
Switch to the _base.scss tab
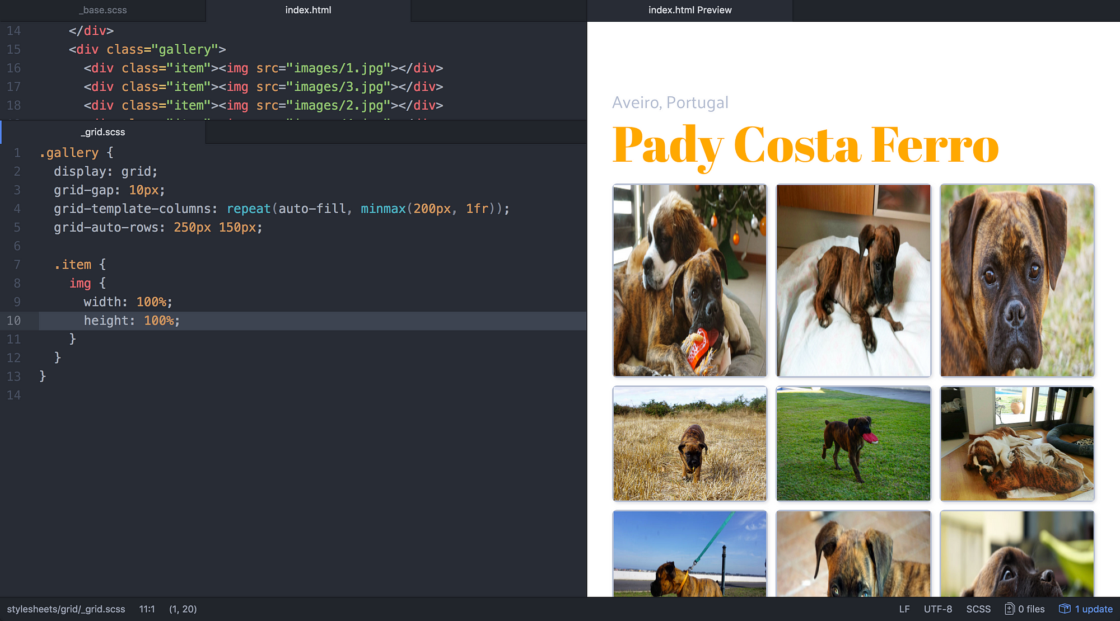(x=103, y=10)
